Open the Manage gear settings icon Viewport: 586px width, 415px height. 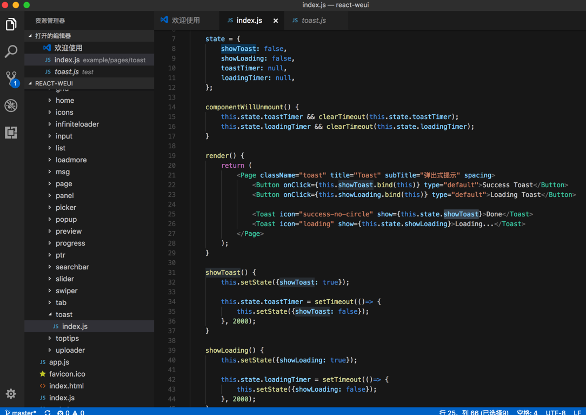(11, 393)
